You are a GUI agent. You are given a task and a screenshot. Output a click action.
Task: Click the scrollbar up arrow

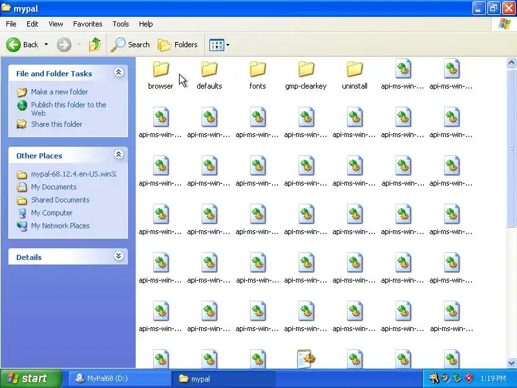tap(511, 62)
